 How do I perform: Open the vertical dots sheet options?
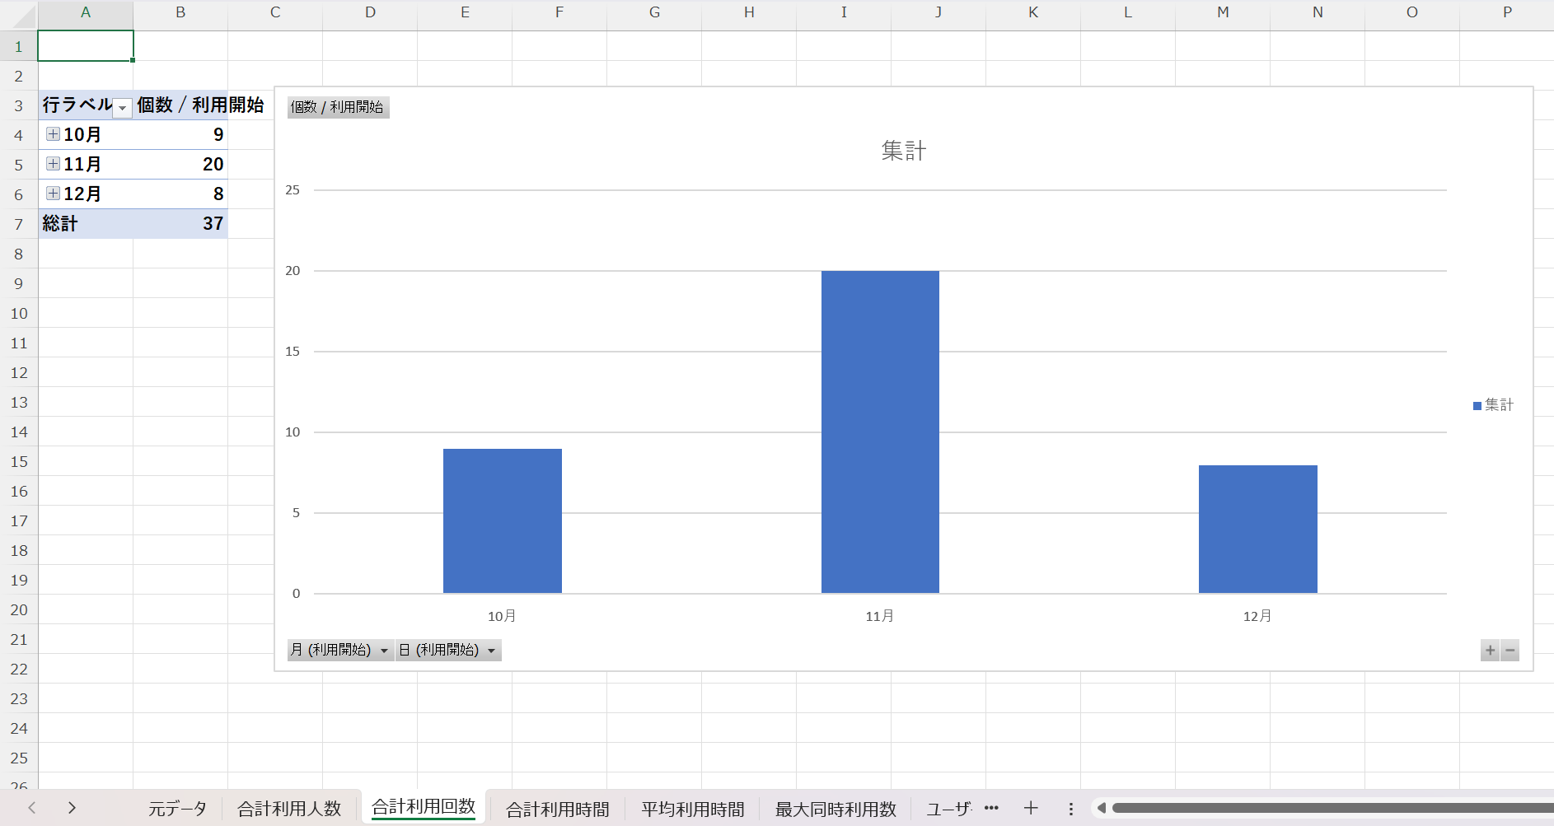(1070, 809)
